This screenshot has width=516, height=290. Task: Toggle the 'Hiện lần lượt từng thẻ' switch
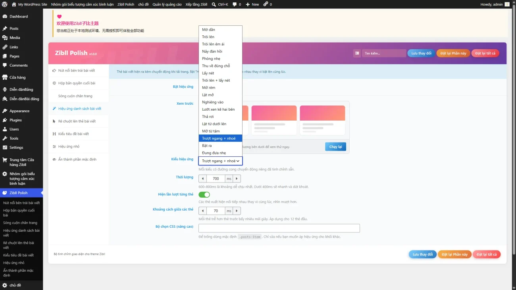[x=204, y=194]
